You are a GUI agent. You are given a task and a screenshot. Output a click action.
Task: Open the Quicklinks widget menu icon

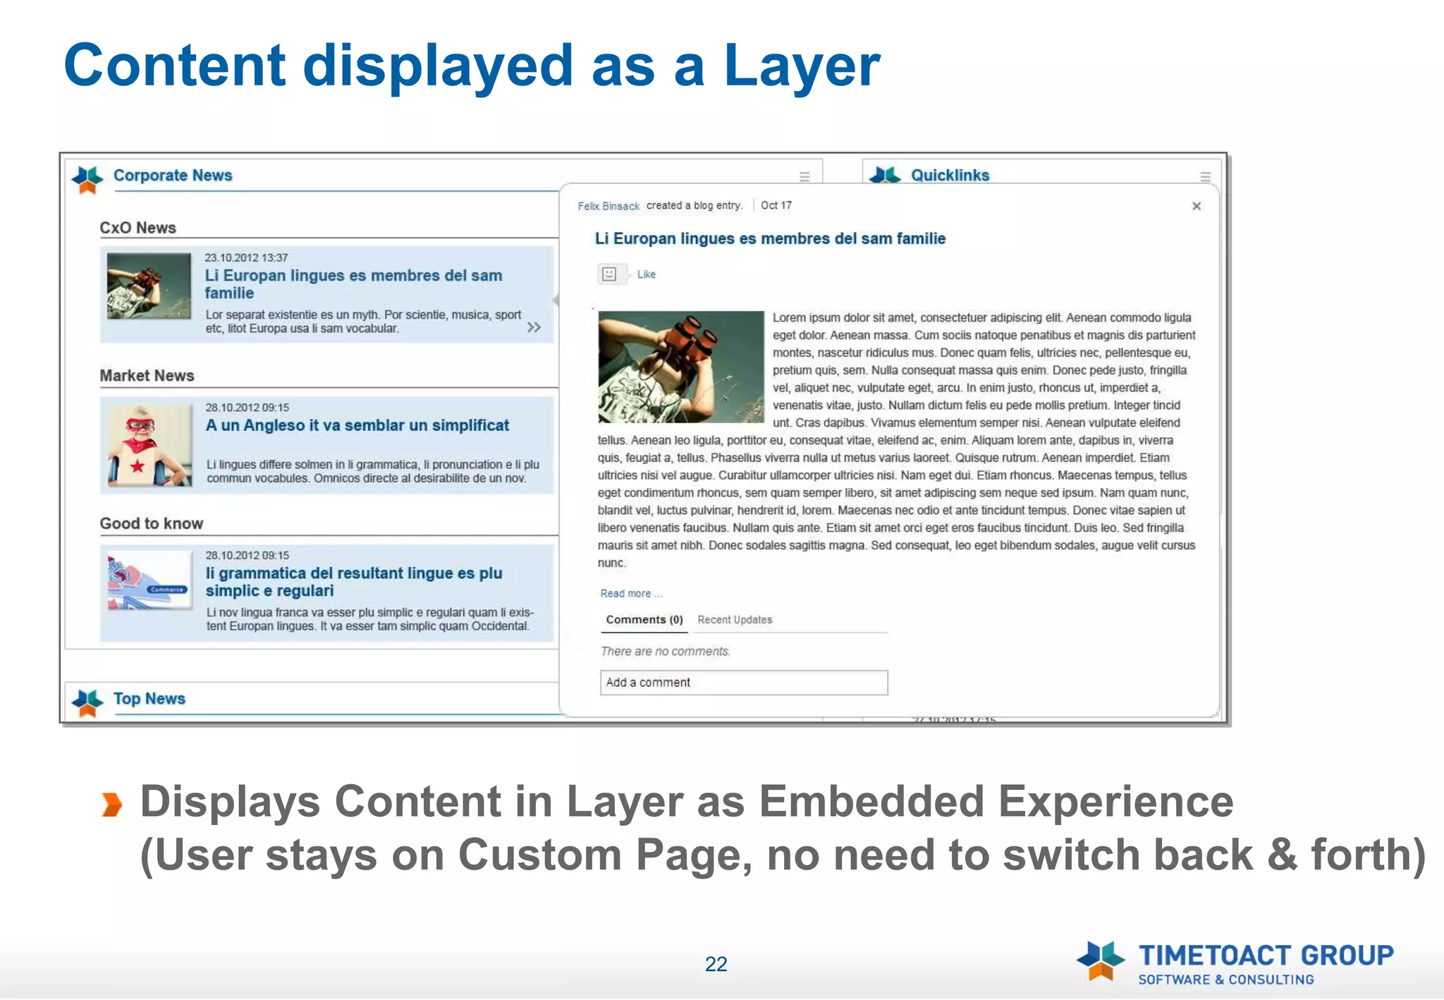(1205, 176)
